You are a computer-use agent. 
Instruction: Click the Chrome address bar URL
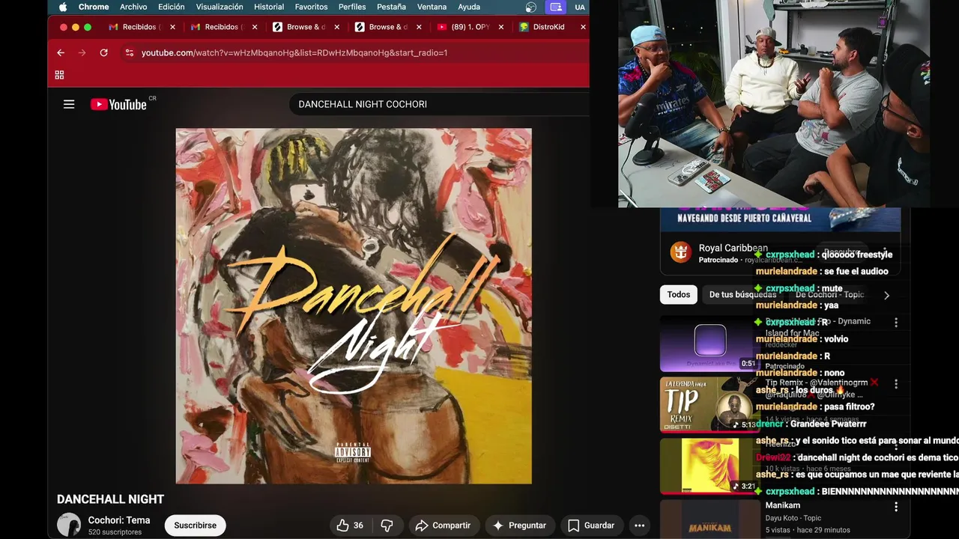pos(294,52)
